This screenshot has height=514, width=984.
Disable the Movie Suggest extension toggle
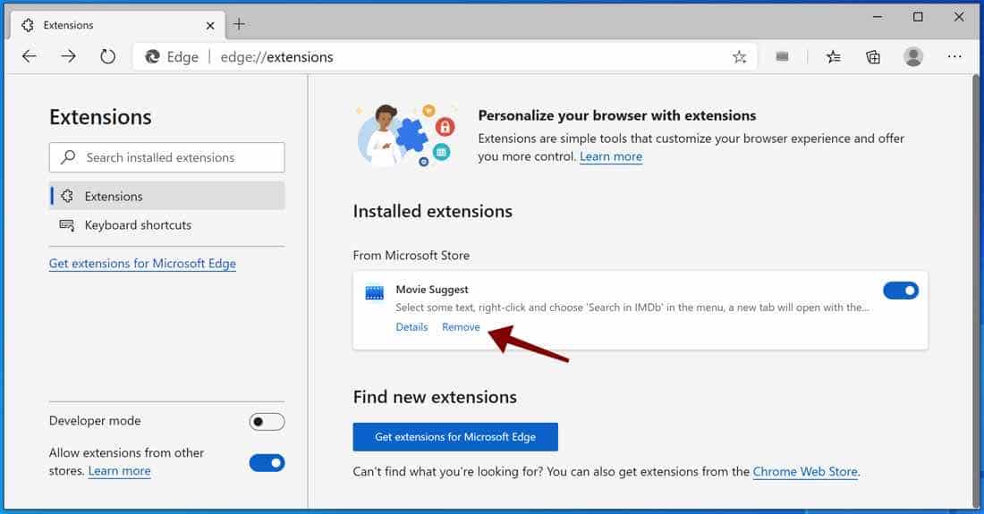[x=901, y=291]
